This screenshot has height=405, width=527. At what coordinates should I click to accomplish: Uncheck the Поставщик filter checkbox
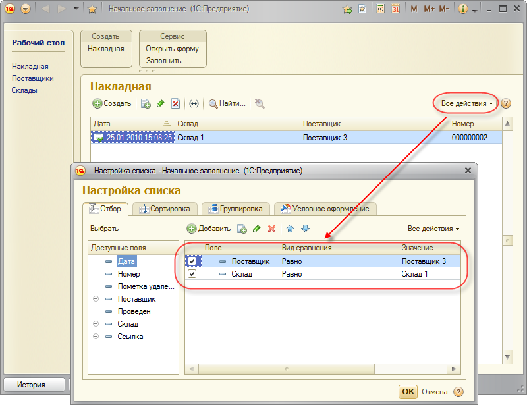[192, 261]
